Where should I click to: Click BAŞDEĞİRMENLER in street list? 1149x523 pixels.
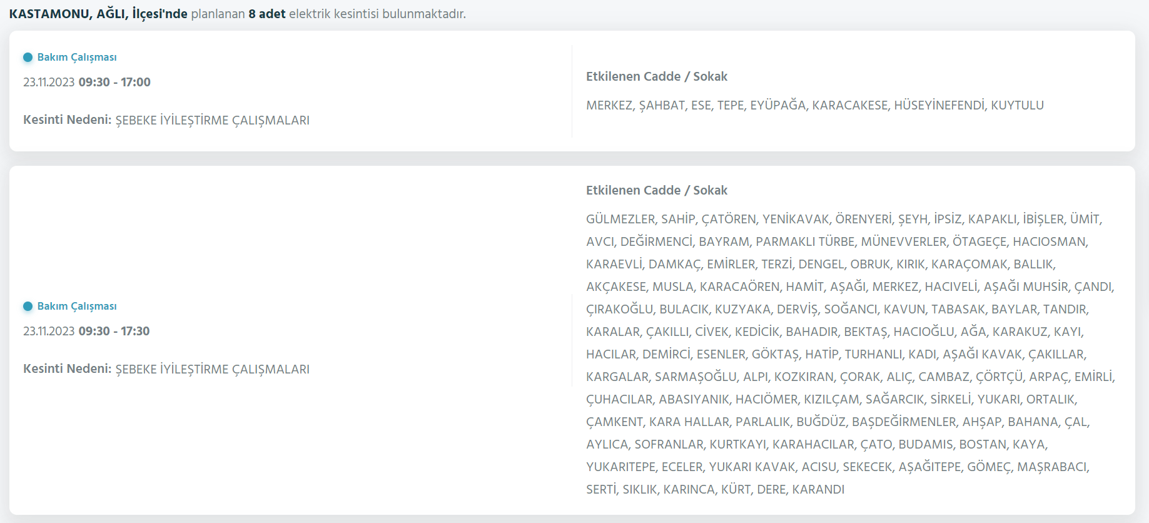(904, 422)
